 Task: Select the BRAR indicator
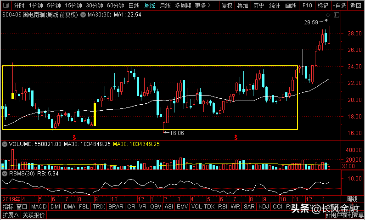pyautogui.click(x=116, y=207)
